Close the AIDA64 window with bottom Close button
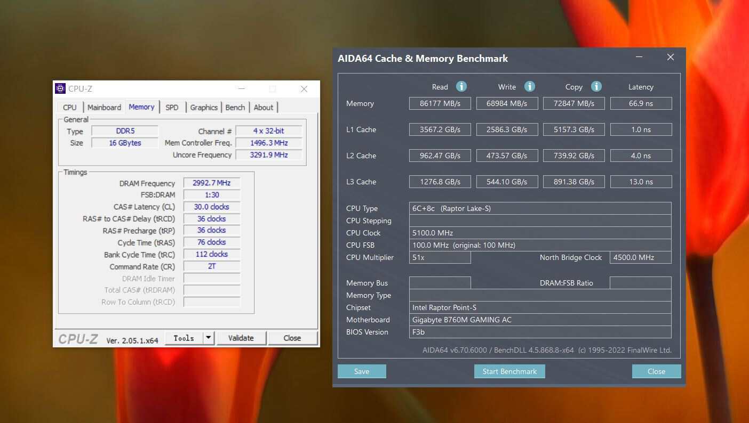Viewport: 749px width, 423px height. [x=656, y=371]
